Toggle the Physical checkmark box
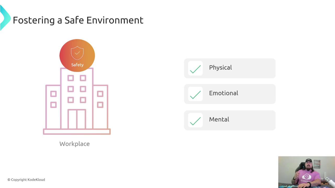 click(195, 68)
